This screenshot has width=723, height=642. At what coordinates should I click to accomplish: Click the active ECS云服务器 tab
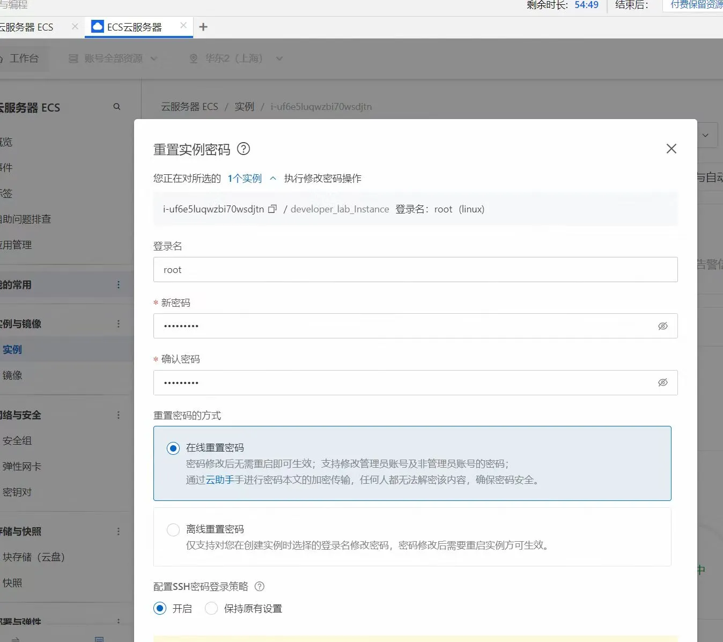139,27
